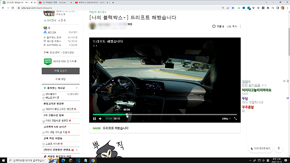Open Google Chrome from the taskbar

93,160
